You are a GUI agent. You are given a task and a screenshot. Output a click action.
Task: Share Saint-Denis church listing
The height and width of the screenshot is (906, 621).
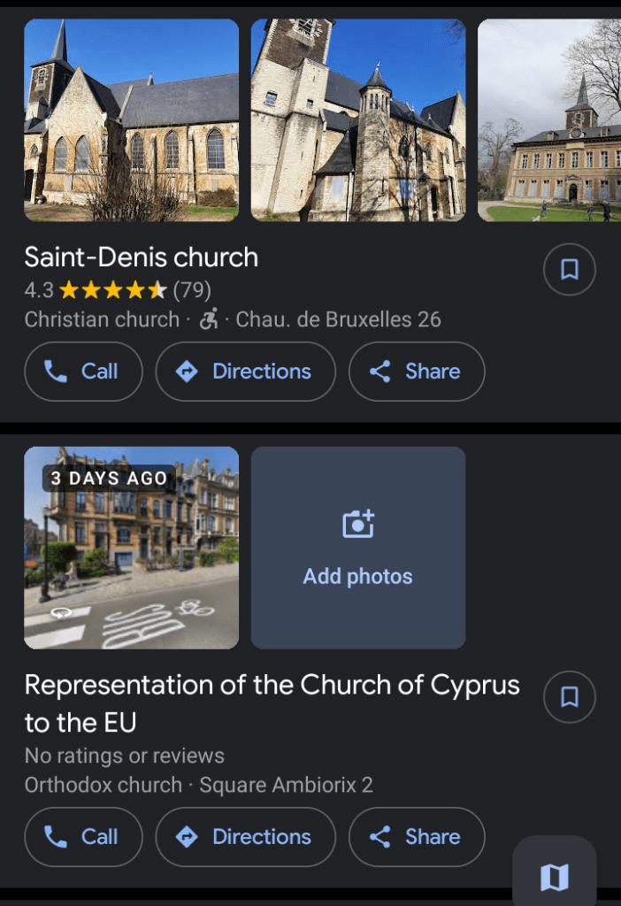coord(417,372)
